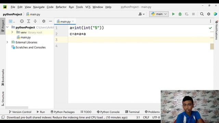
Task: Open Notifications side panel
Action: coord(217,30)
